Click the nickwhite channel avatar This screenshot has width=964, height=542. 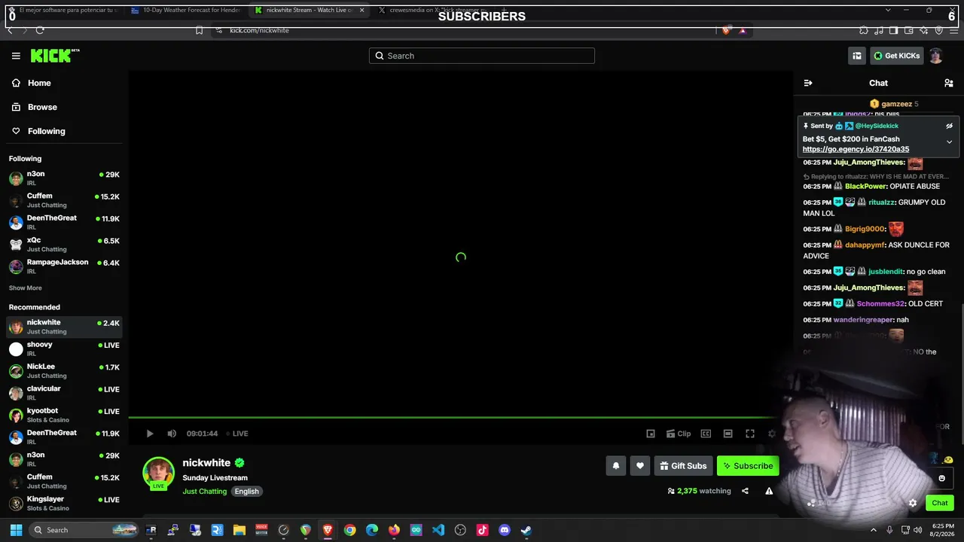pyautogui.click(x=158, y=473)
